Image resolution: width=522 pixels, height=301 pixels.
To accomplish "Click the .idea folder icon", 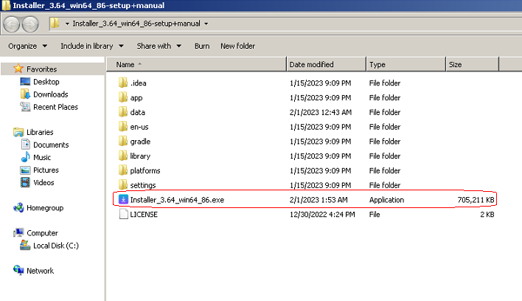I will tap(123, 83).
